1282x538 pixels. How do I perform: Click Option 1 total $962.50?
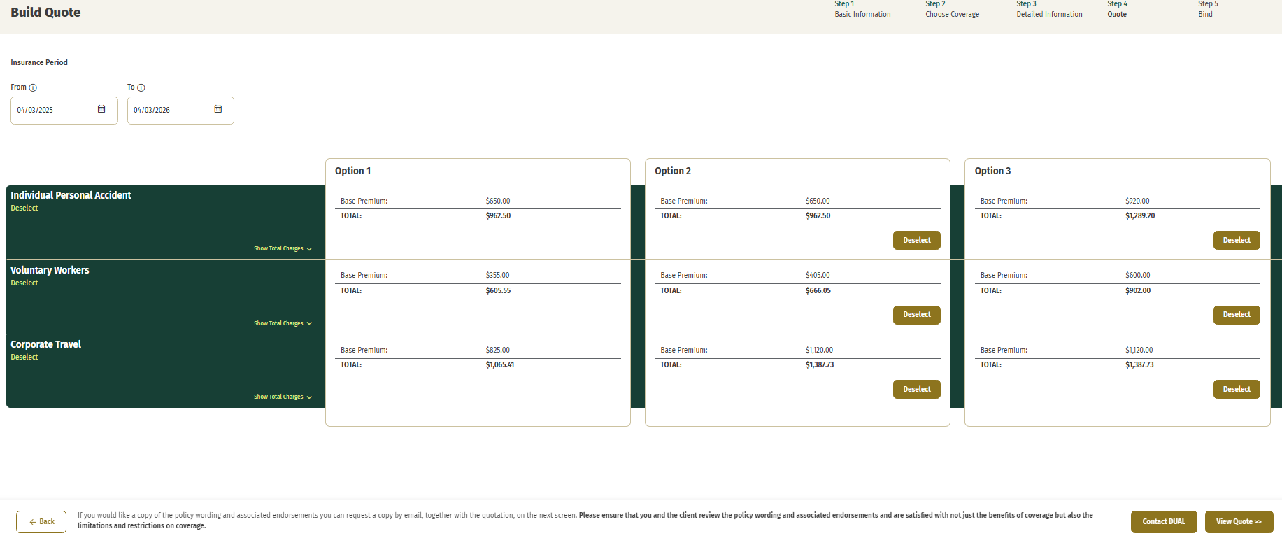pos(499,215)
